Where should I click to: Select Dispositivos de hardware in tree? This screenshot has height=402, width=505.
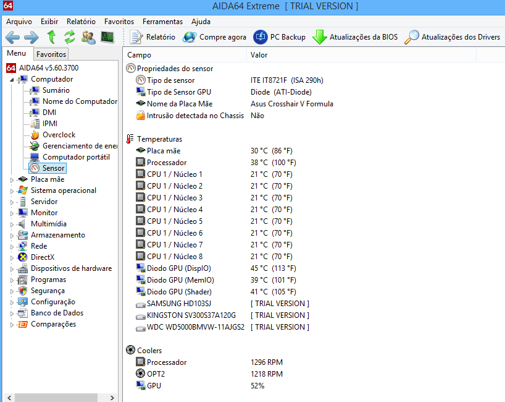click(x=71, y=268)
